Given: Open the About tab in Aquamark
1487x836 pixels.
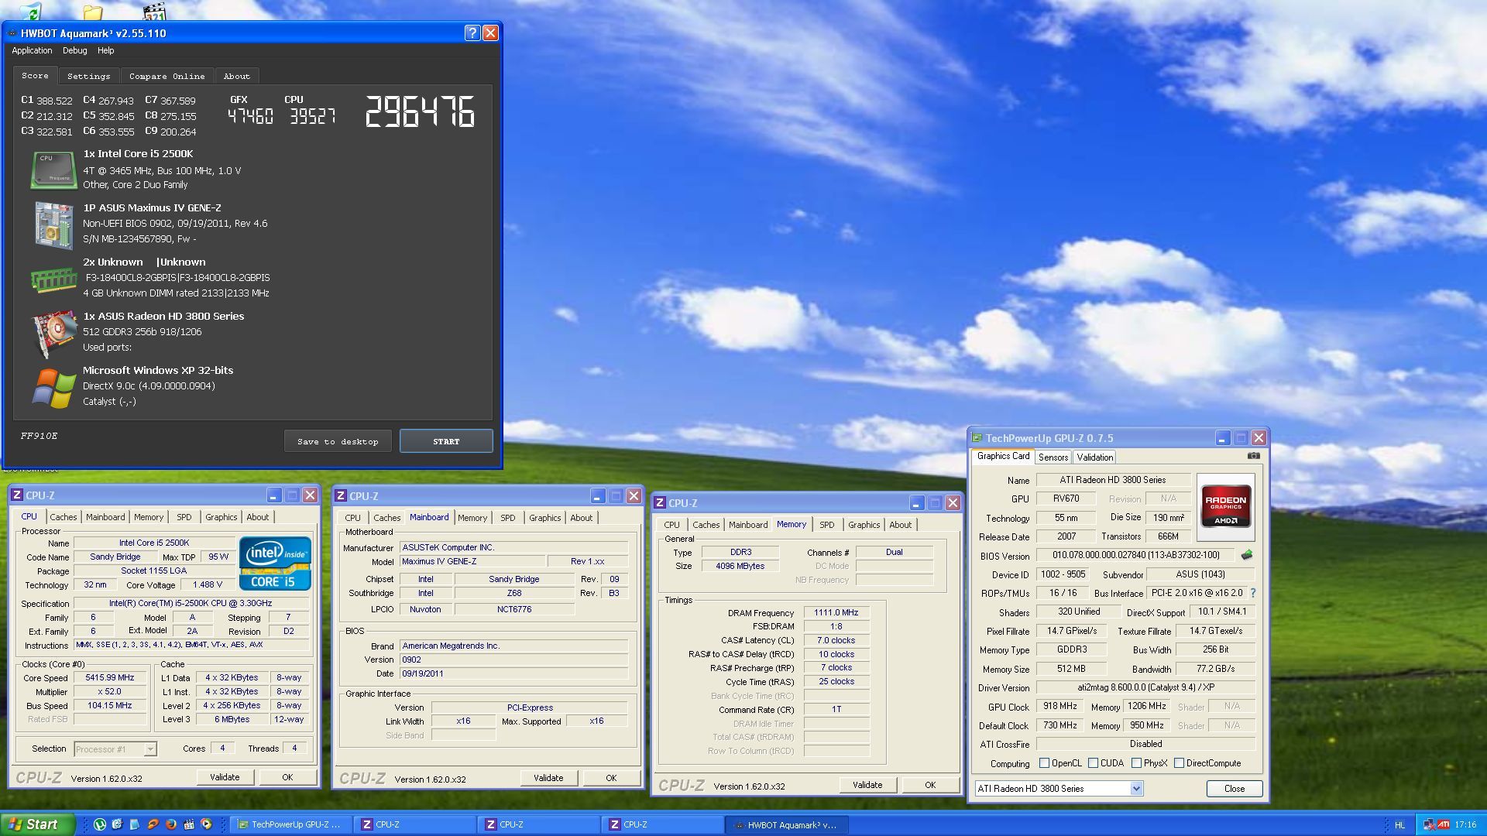Looking at the screenshot, I should [x=236, y=76].
